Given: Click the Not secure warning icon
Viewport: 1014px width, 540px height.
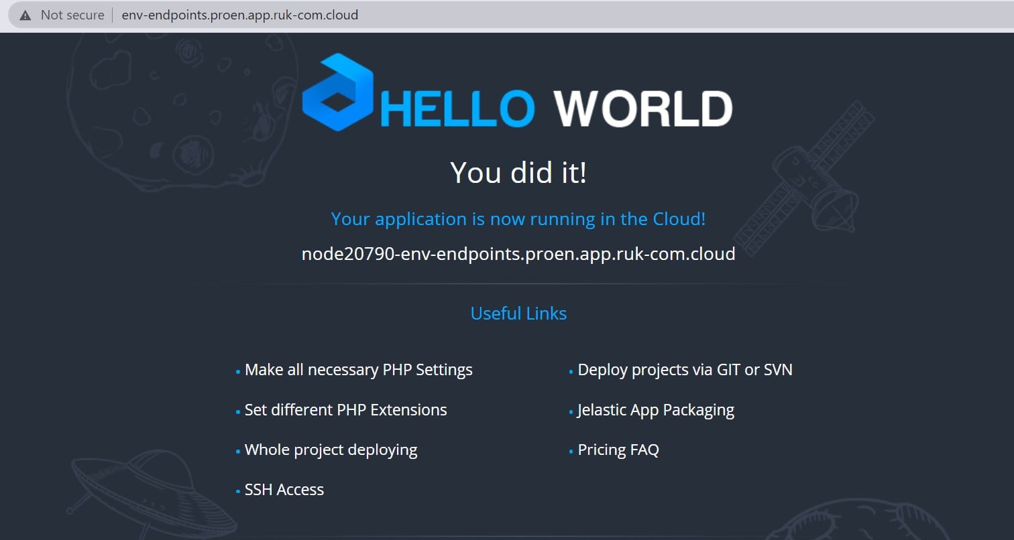Looking at the screenshot, I should [x=25, y=15].
